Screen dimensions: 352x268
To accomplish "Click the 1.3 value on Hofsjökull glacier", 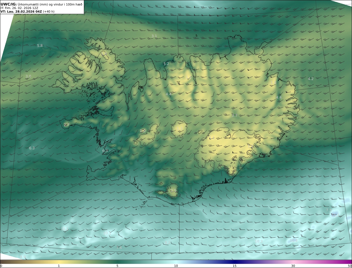I will 180,128.
